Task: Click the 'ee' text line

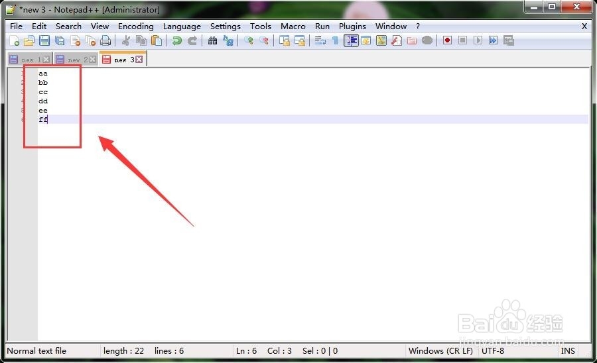Action: tap(43, 111)
